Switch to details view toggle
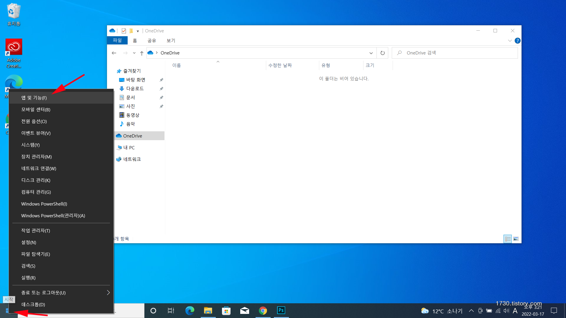The image size is (566, 318). click(x=508, y=239)
